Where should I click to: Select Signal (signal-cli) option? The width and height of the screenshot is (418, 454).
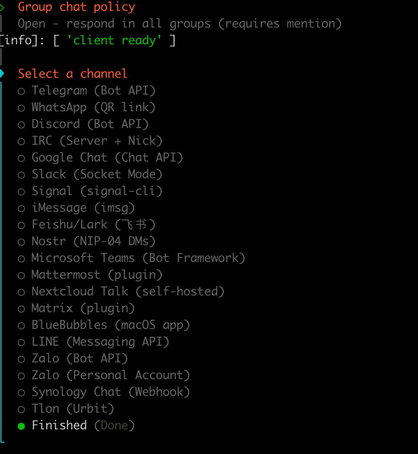(x=21, y=192)
